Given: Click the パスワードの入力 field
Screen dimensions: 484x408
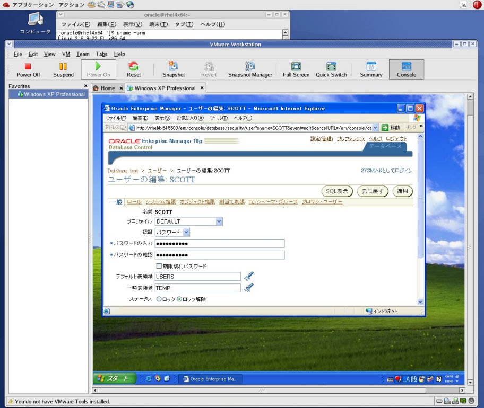Looking at the screenshot, I should (x=220, y=243).
